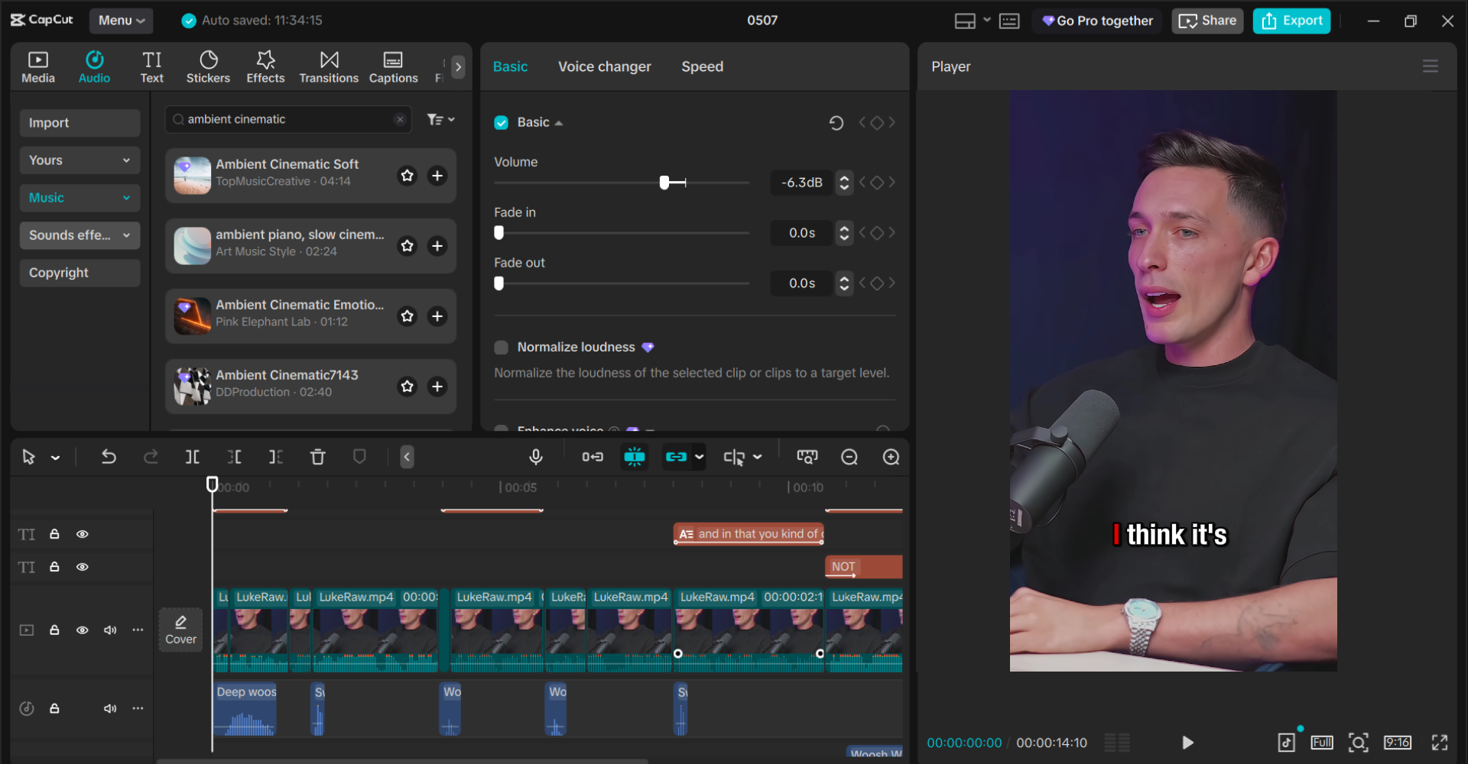The image size is (1468, 764).
Task: Open the audio search filter dropdown
Action: (440, 119)
